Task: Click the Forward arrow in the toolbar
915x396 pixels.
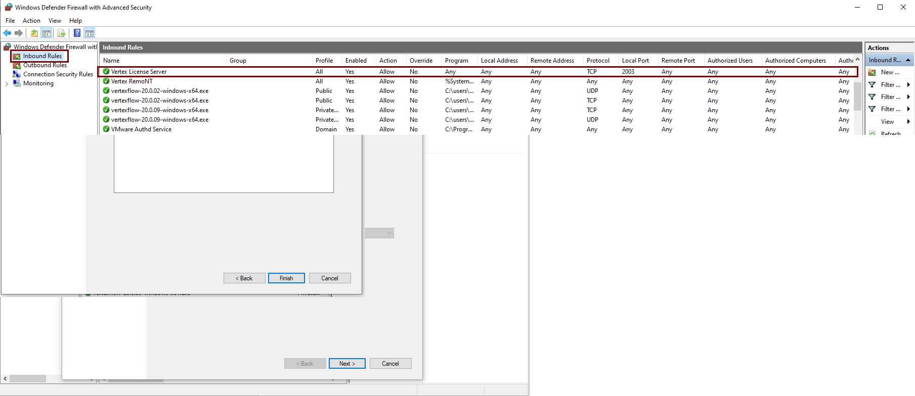Action: pos(19,33)
